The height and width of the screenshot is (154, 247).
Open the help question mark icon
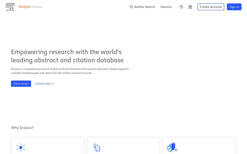pos(181,7)
